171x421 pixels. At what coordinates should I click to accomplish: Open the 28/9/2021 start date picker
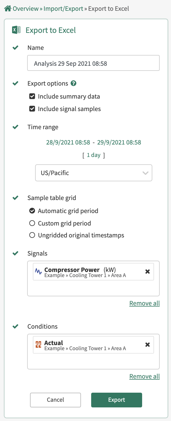(68, 142)
